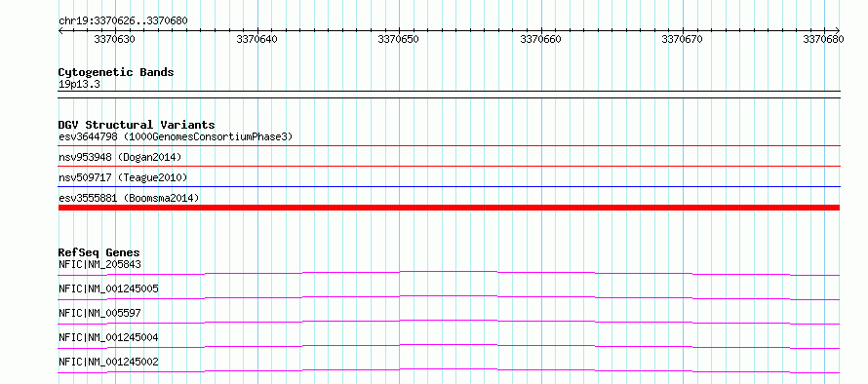Click ruler position 3370630

point(114,39)
